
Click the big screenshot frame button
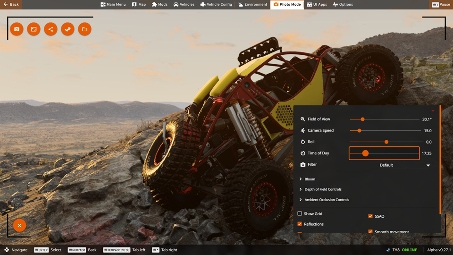(34, 29)
